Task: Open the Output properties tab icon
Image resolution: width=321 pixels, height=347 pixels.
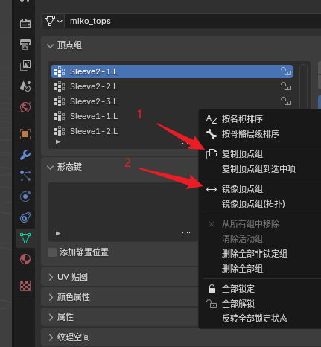Action: pyautogui.click(x=25, y=45)
